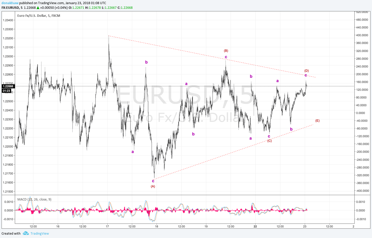Click the TradingView logo icon beside Created with
372x238 pixels.
pos(26,233)
